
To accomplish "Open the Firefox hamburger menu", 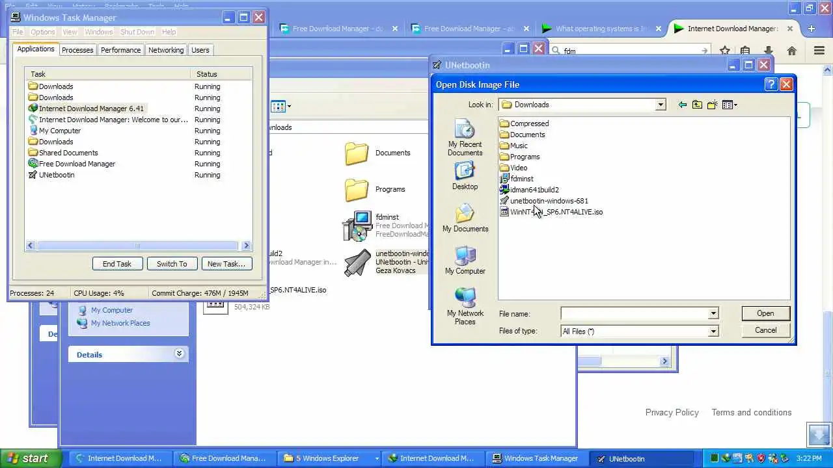I will coord(819,51).
